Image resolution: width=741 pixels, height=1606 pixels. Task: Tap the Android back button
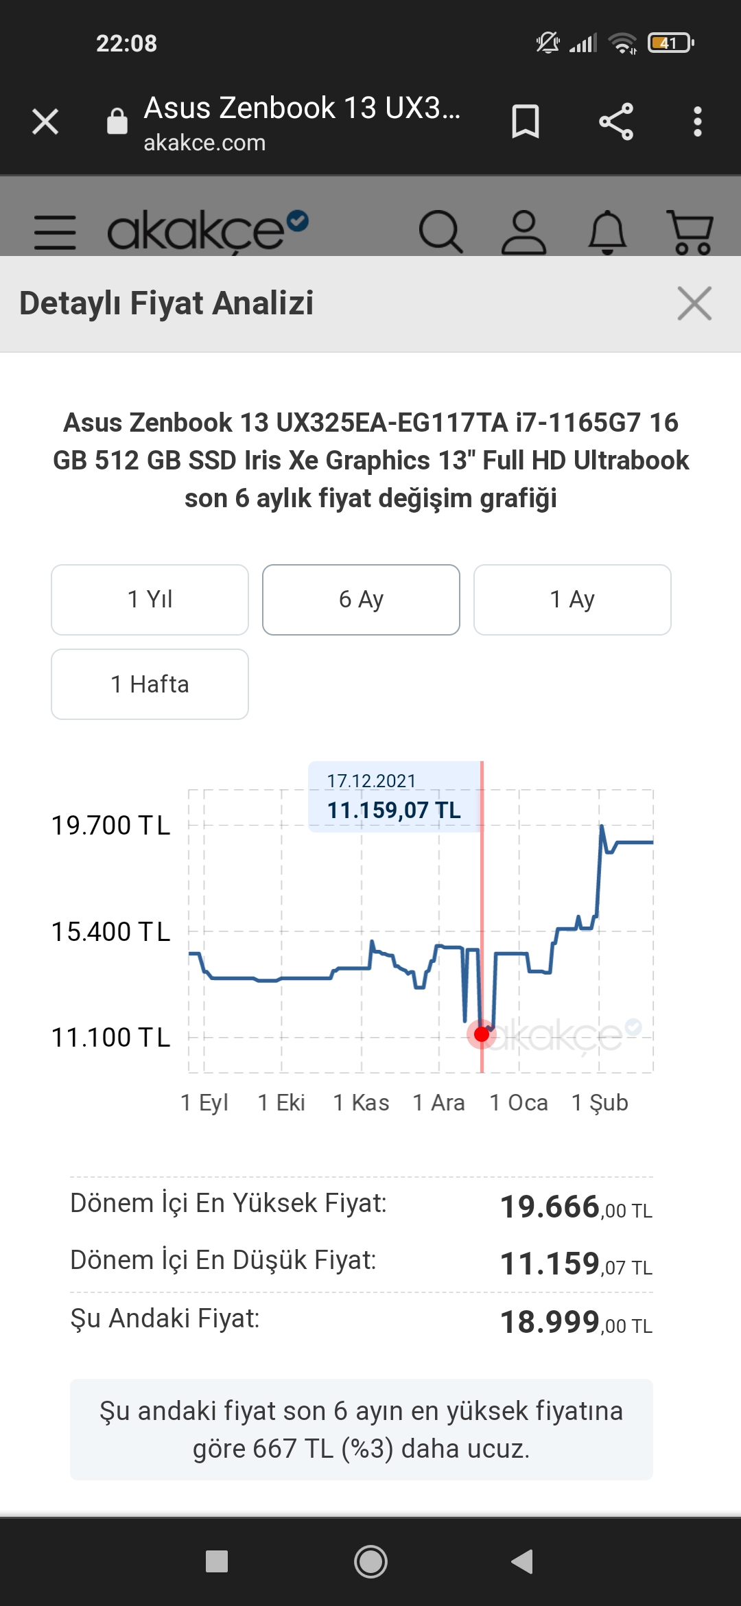(x=523, y=1562)
